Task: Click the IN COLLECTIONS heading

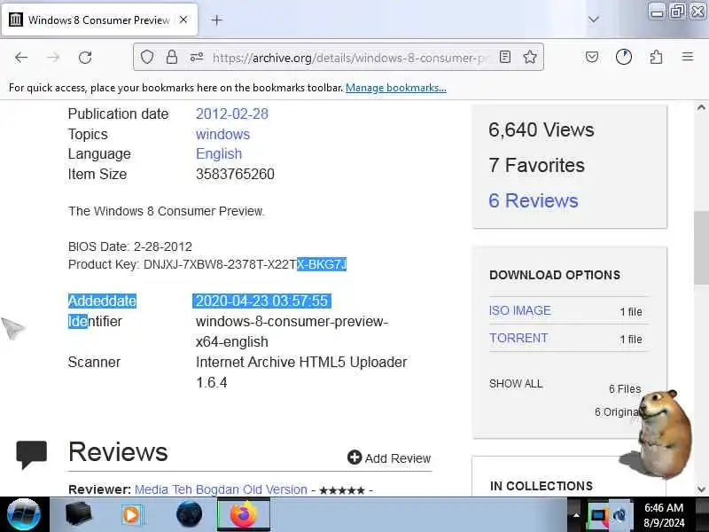Action: 541,486
